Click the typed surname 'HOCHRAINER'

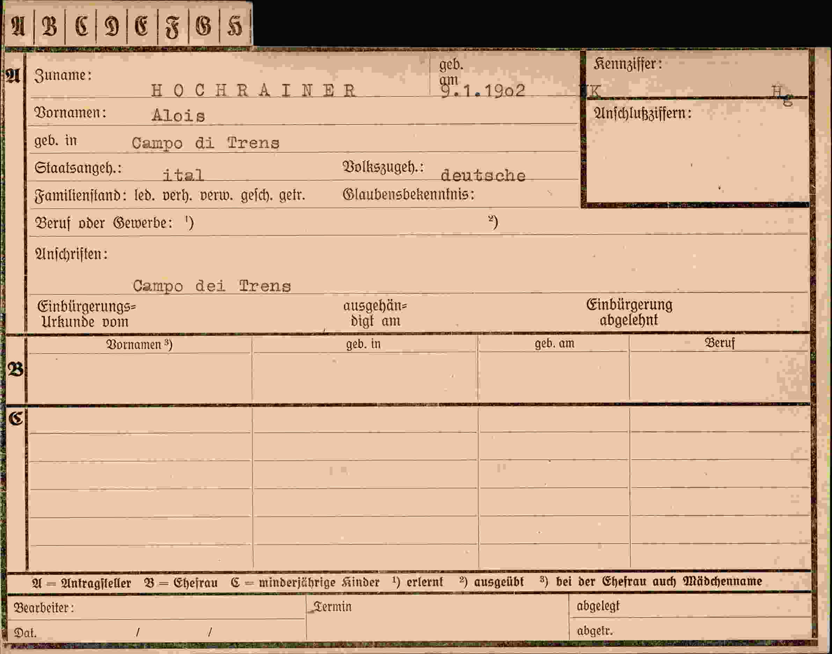(254, 91)
